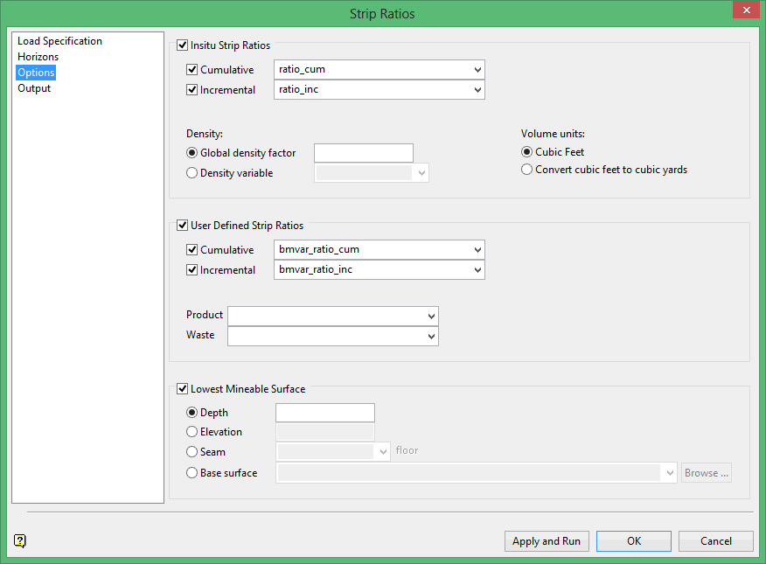Viewport: 766px width, 564px height.
Task: Toggle the Insitu Cumulative checkbox
Action: click(x=192, y=70)
